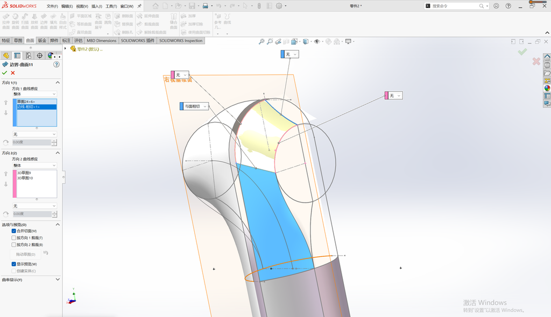The image size is (551, 317).
Task: Select 边线-相切<1> in direction 1 list
Action: click(x=37, y=107)
